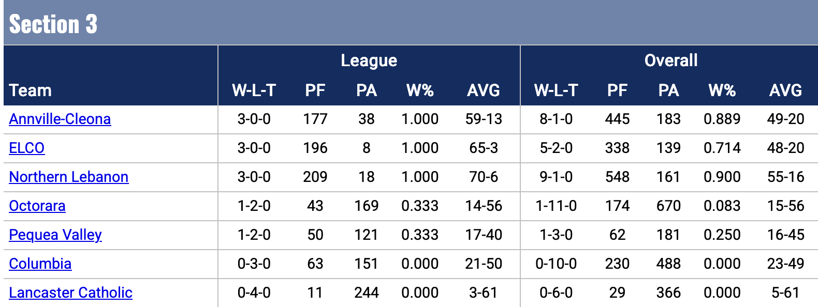Click the League group header
Viewport: 818px width, 307px height.
(369, 60)
